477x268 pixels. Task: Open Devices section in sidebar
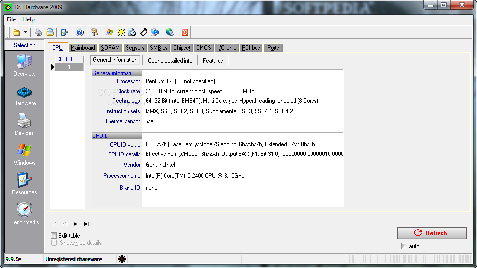[24, 125]
